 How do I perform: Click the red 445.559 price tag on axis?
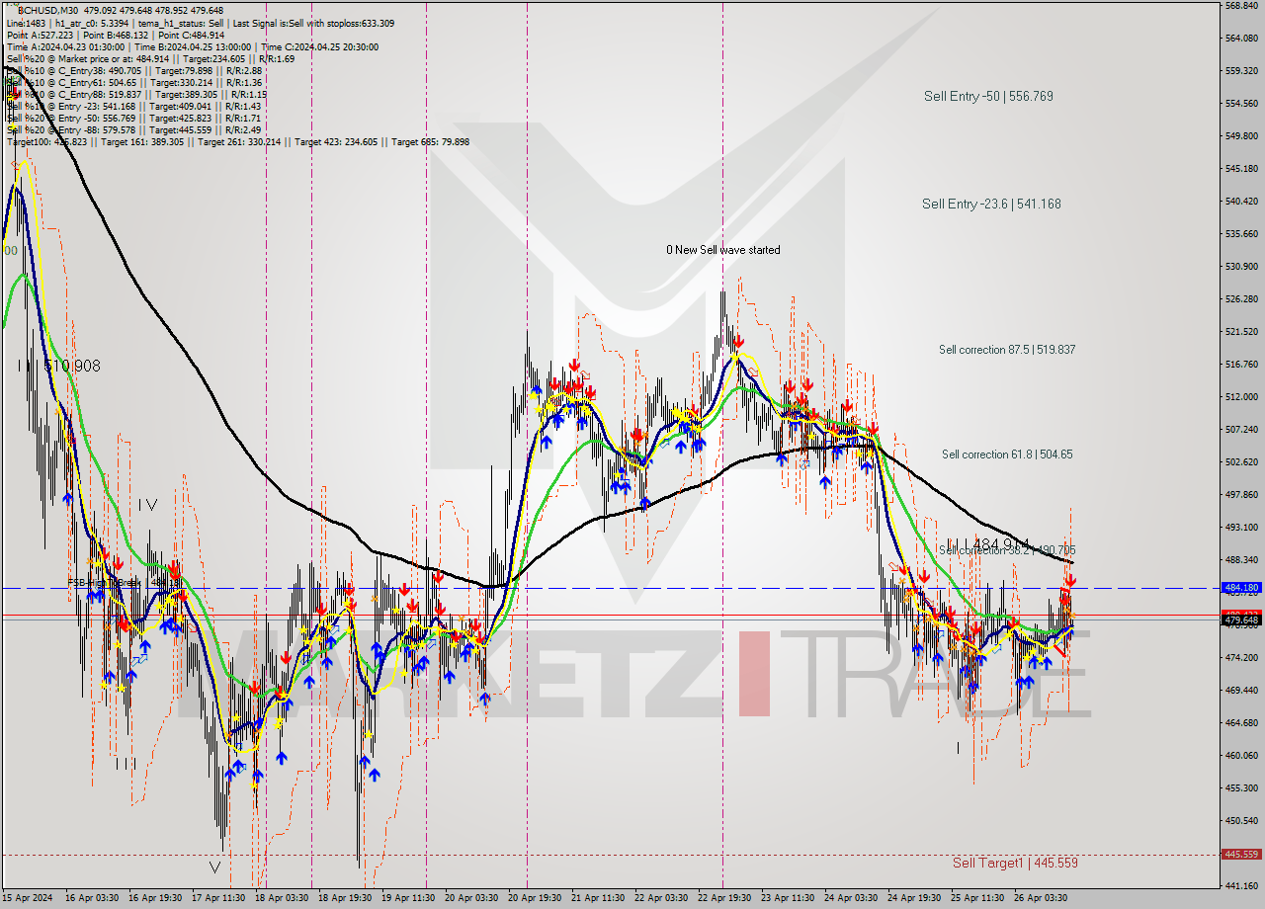point(1241,854)
